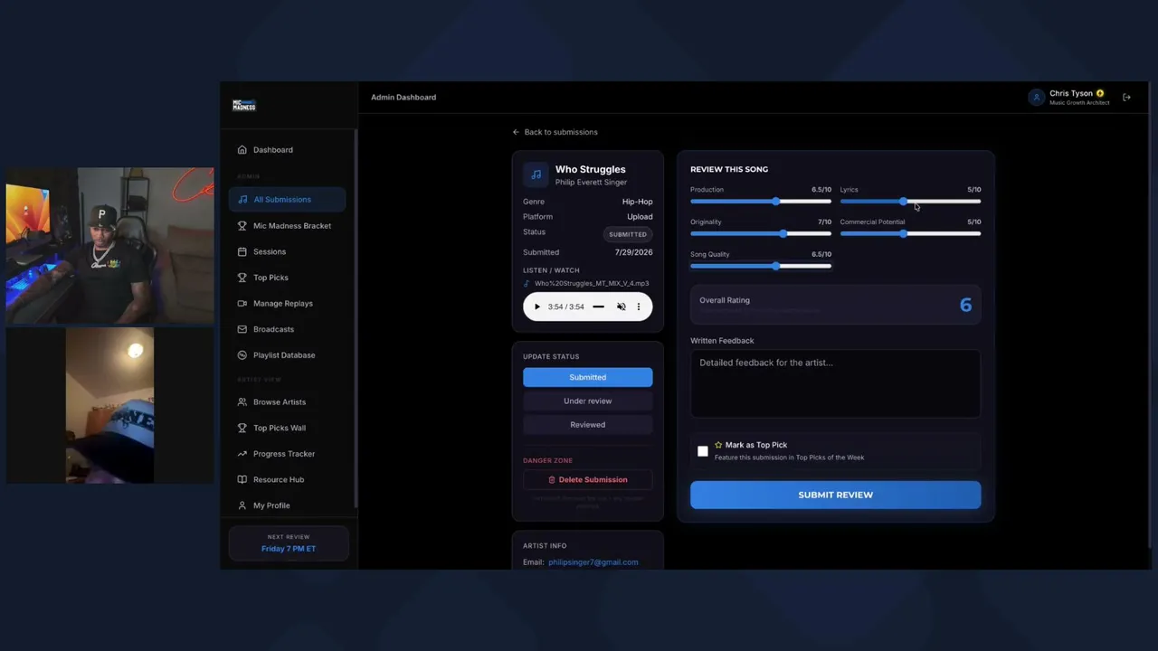Click the Top Picks Wall trophy icon

[242, 428]
